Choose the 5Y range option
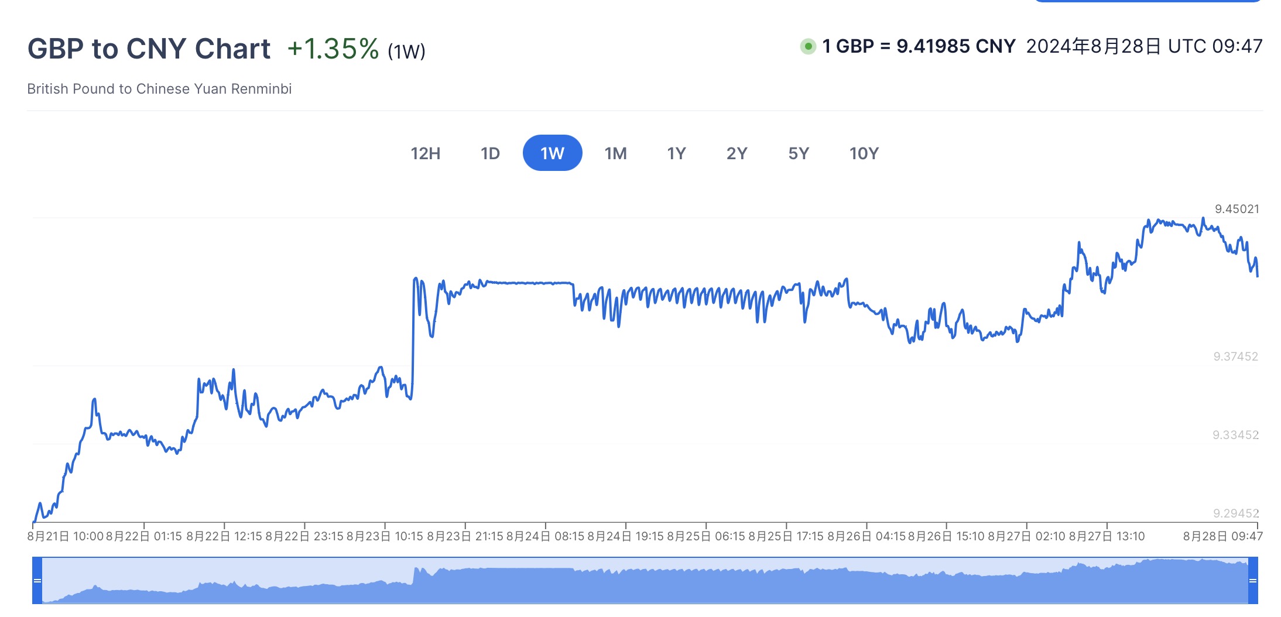The width and height of the screenshot is (1281, 617). click(799, 153)
